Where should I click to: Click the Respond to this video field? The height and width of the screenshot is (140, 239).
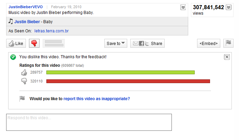[x=89, y=122]
